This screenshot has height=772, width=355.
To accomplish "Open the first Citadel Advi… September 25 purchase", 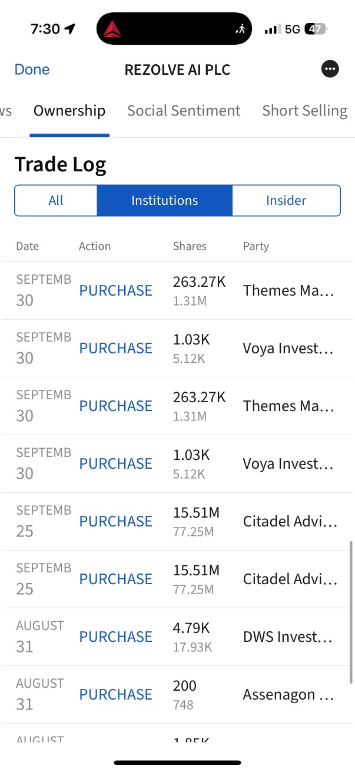I will [177, 522].
